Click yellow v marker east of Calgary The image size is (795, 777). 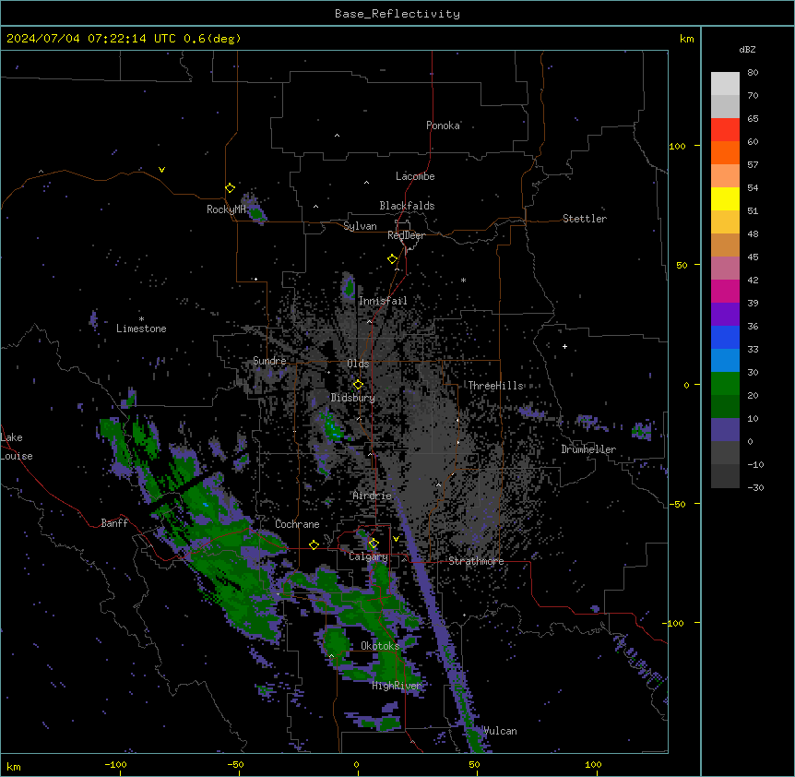396,539
